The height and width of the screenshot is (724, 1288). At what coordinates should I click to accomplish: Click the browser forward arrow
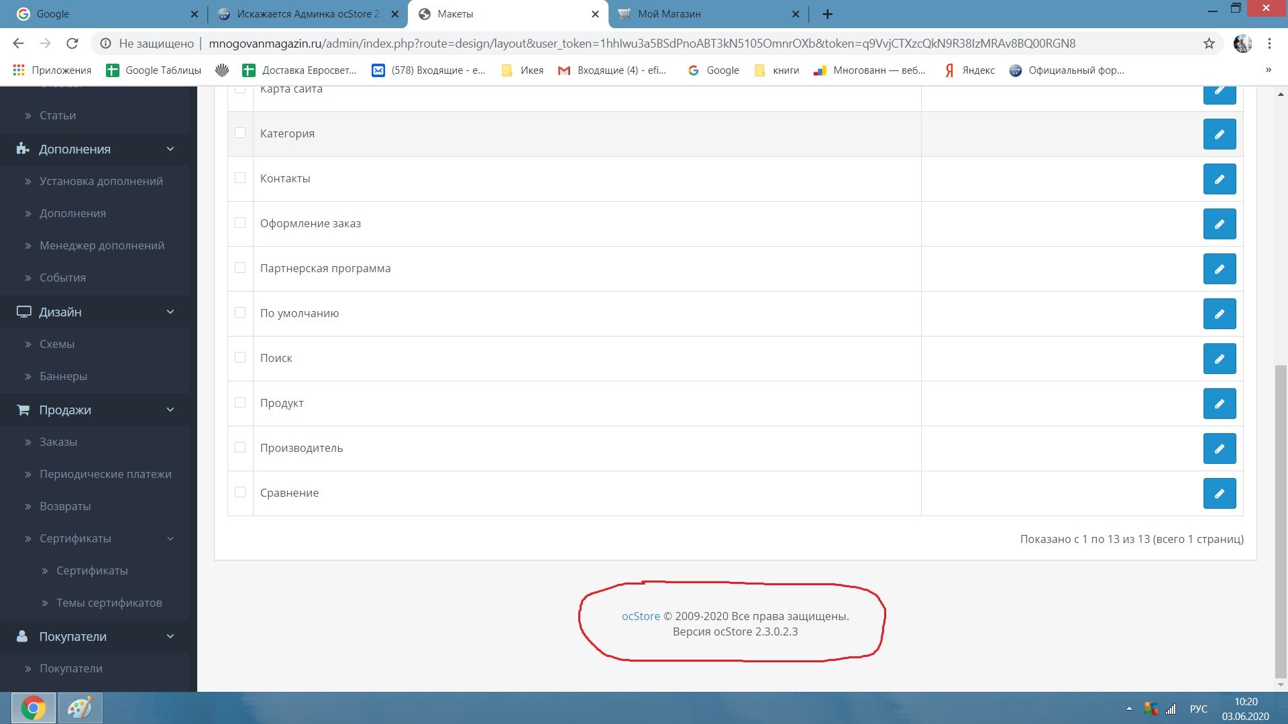[x=45, y=44]
